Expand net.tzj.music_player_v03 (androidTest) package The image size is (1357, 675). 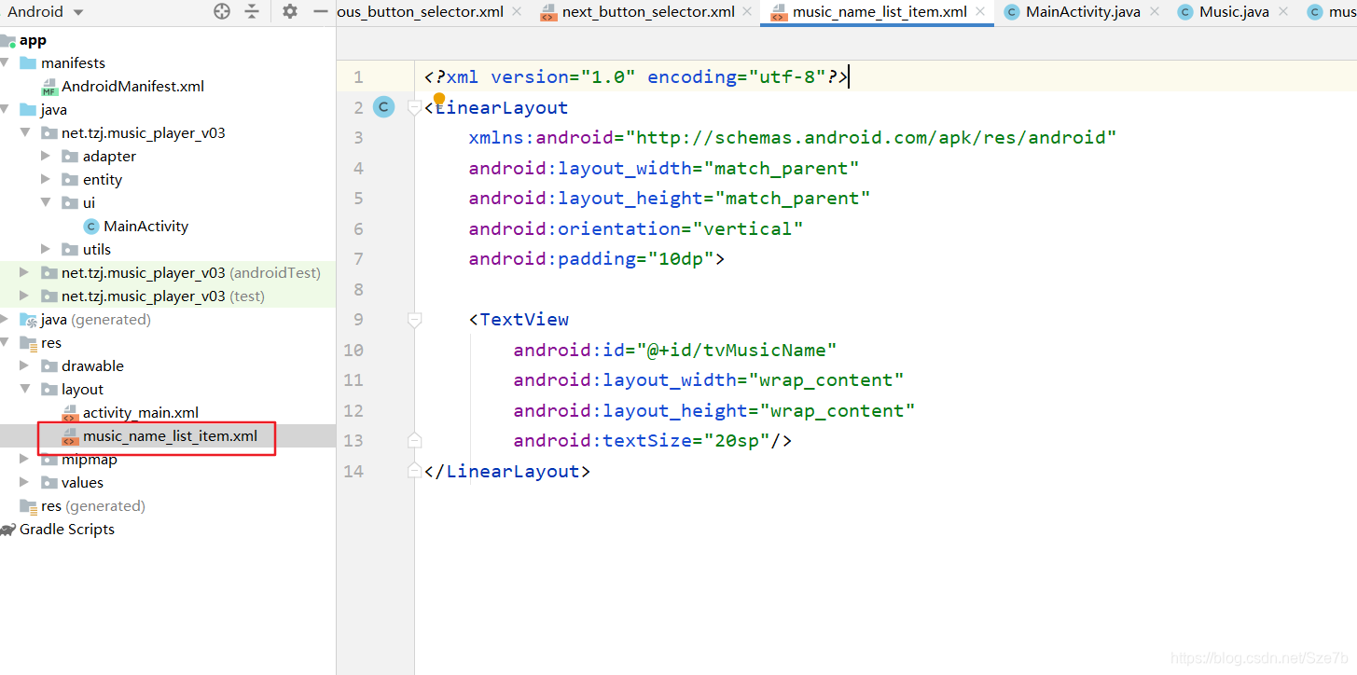click(25, 272)
